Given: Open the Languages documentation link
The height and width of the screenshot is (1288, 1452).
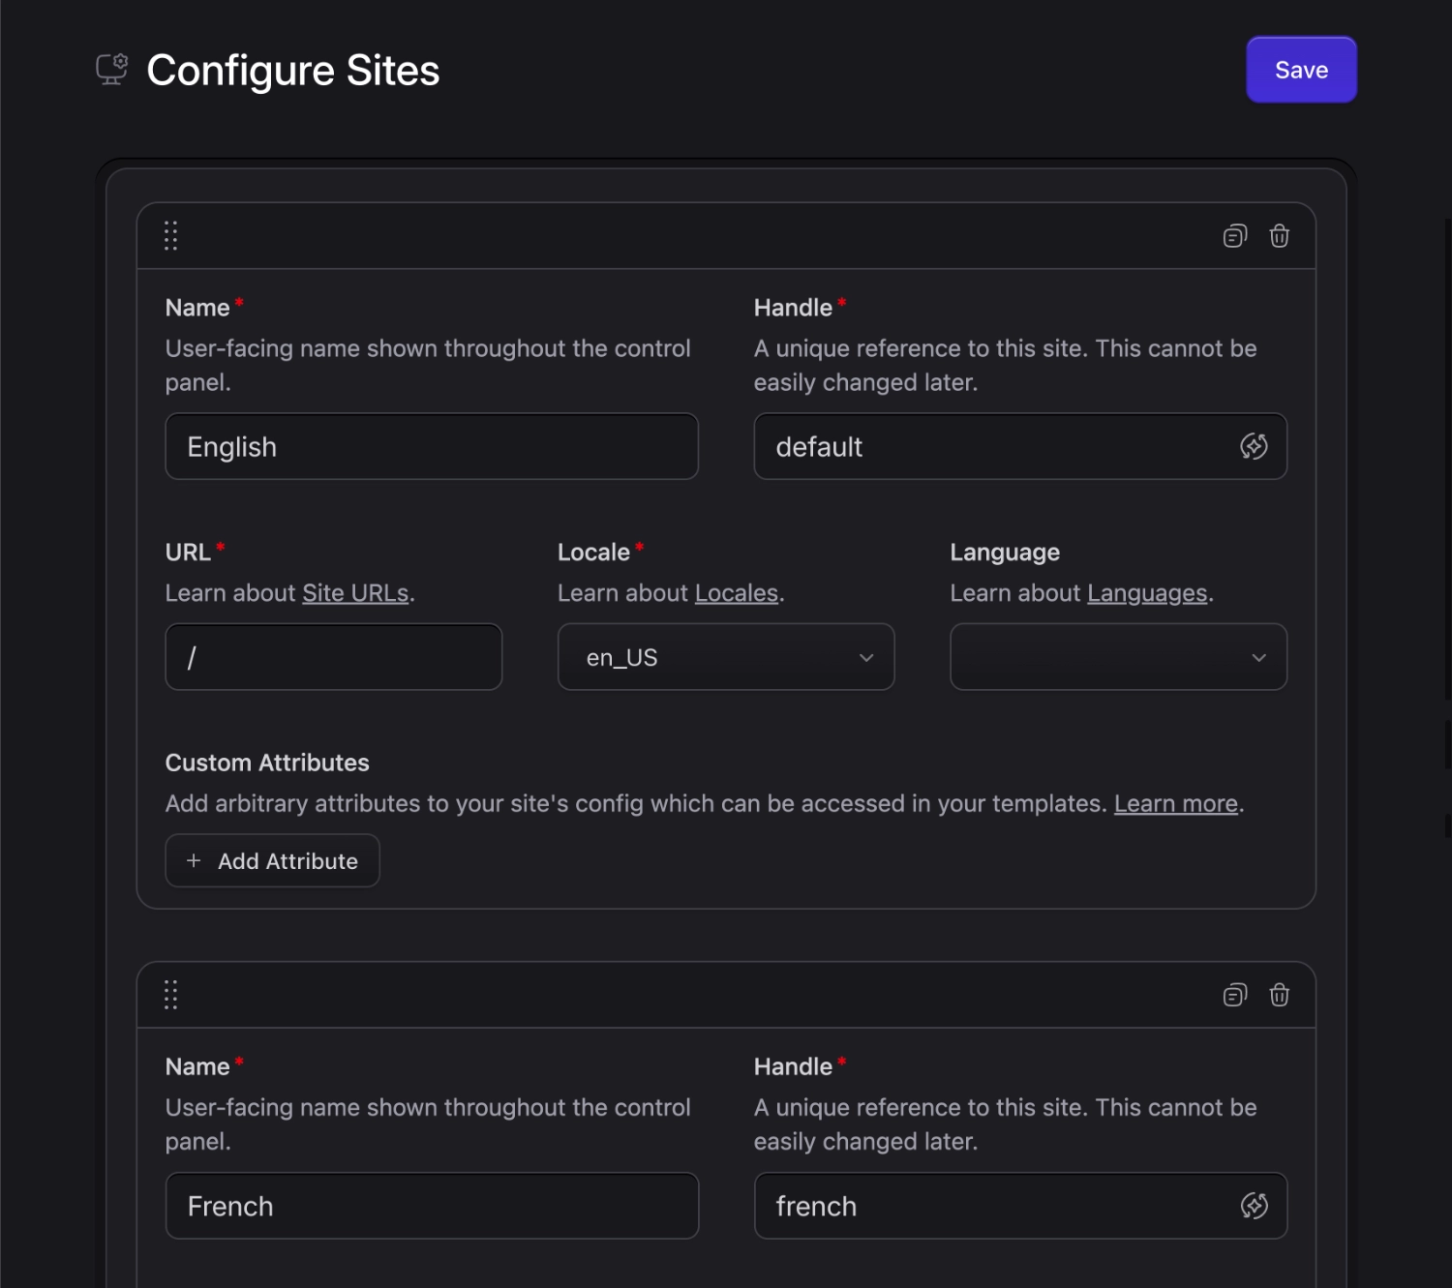Looking at the screenshot, I should point(1147,592).
